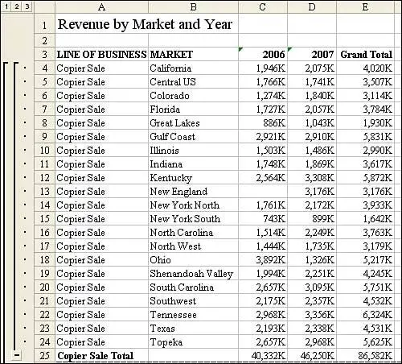Viewport: 402px width, 364px height.
Task: Select column B header
Action: coord(193,6)
